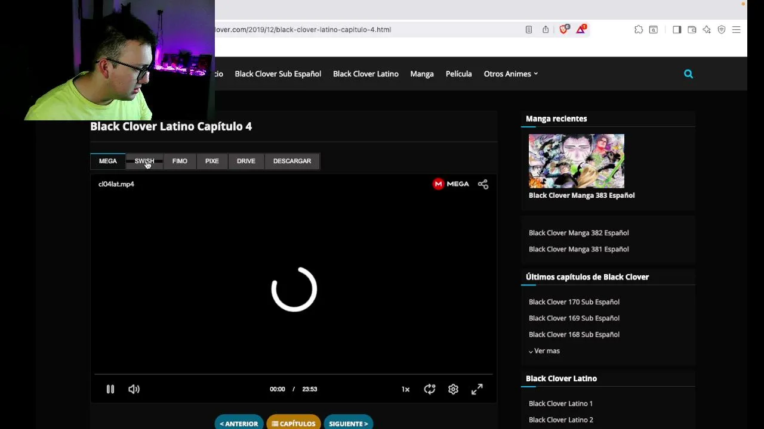Image resolution: width=764 pixels, height=429 pixels.
Task: Enter fullscreen video mode
Action: (x=477, y=389)
